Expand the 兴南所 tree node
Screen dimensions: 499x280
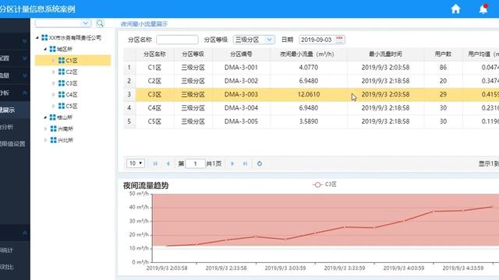pyautogui.click(x=45, y=128)
